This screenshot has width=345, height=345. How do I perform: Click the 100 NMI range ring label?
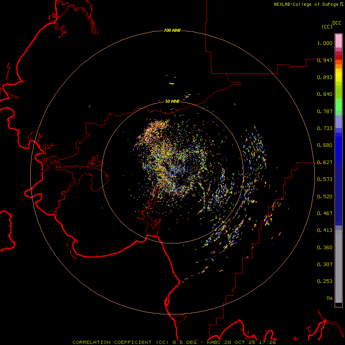click(172, 30)
